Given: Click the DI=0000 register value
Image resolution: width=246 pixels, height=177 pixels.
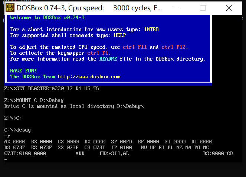Looking at the screenshot, I should coord(202,142).
